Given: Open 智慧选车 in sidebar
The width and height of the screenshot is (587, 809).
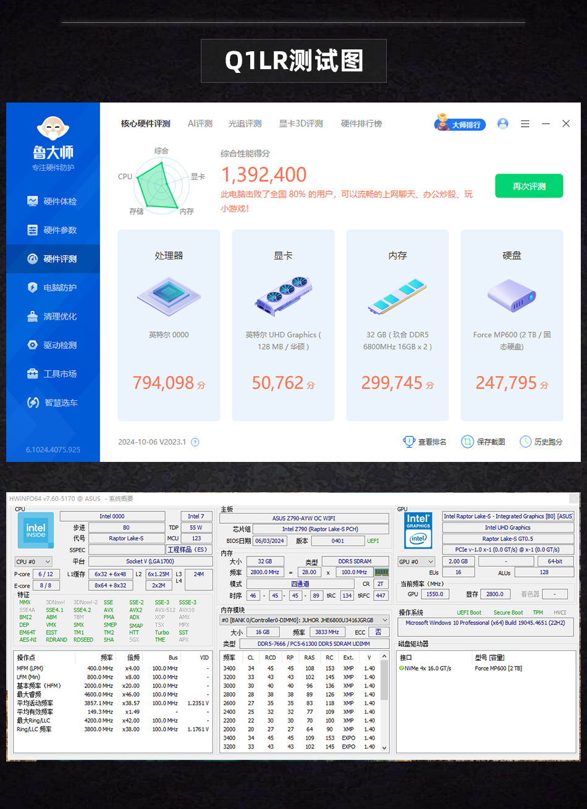Looking at the screenshot, I should pyautogui.click(x=53, y=403).
